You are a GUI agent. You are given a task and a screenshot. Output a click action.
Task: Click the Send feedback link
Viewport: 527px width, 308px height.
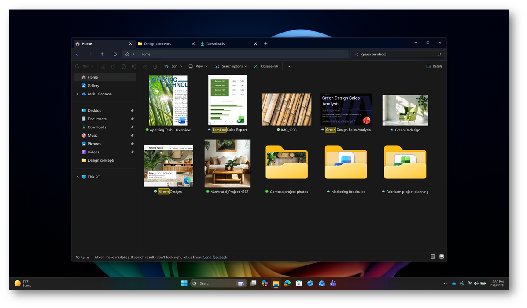pyautogui.click(x=215, y=257)
